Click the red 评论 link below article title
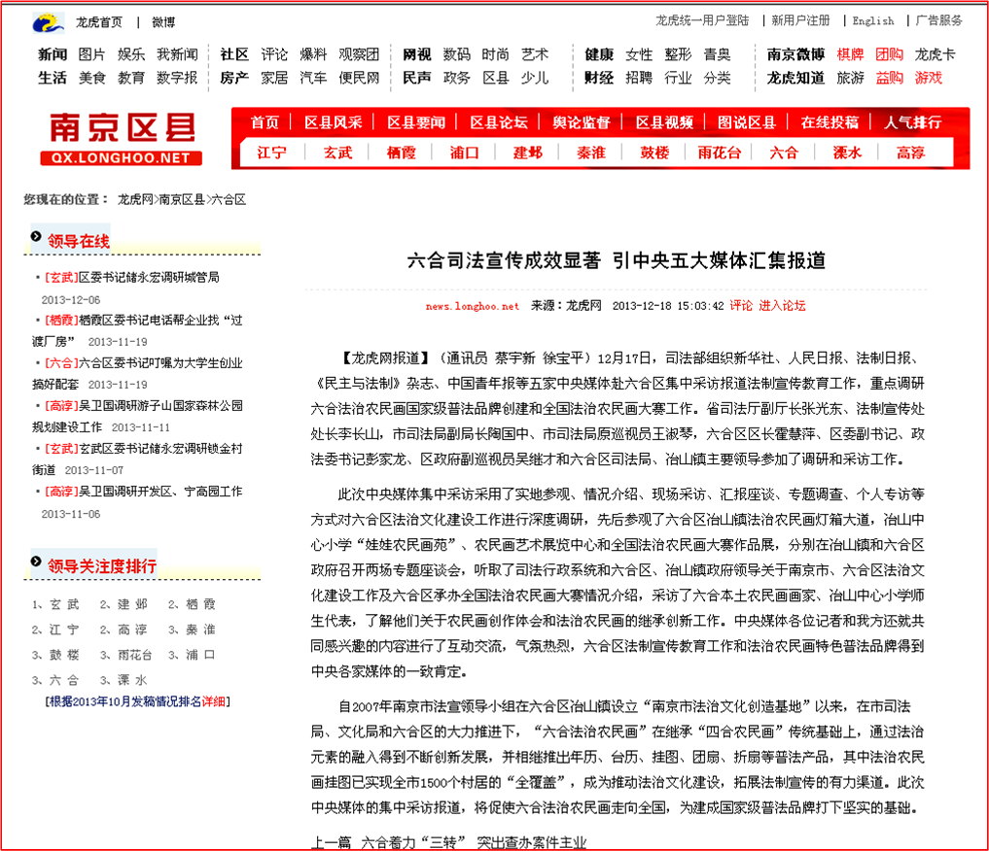 (x=741, y=306)
